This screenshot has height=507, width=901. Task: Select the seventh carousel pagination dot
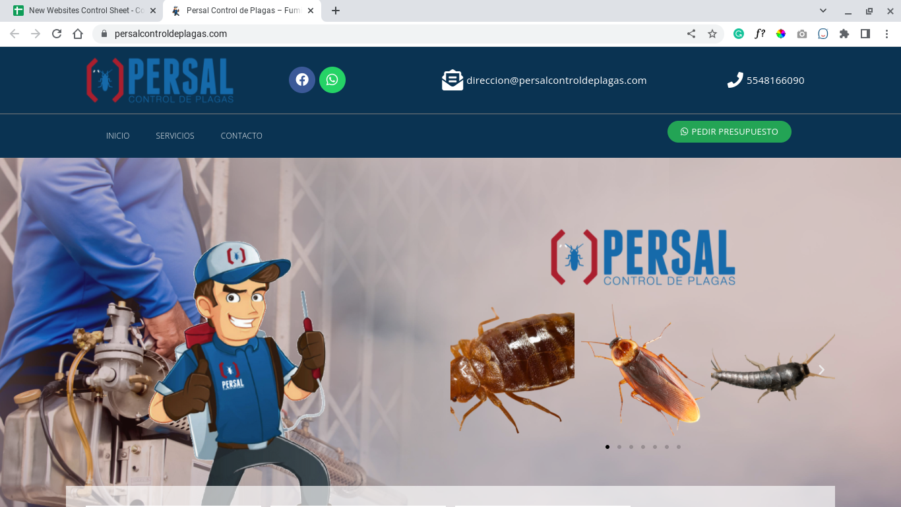coord(679,447)
